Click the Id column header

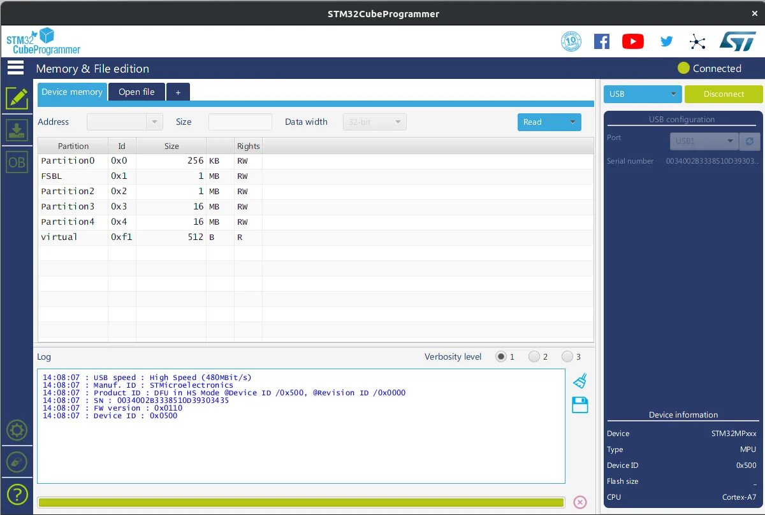122,146
